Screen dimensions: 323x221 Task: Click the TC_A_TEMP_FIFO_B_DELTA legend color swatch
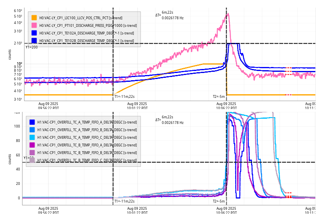[x=33, y=130]
